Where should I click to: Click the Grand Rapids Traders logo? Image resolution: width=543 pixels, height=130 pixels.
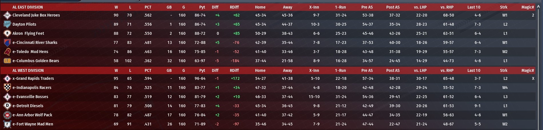(x=7, y=78)
